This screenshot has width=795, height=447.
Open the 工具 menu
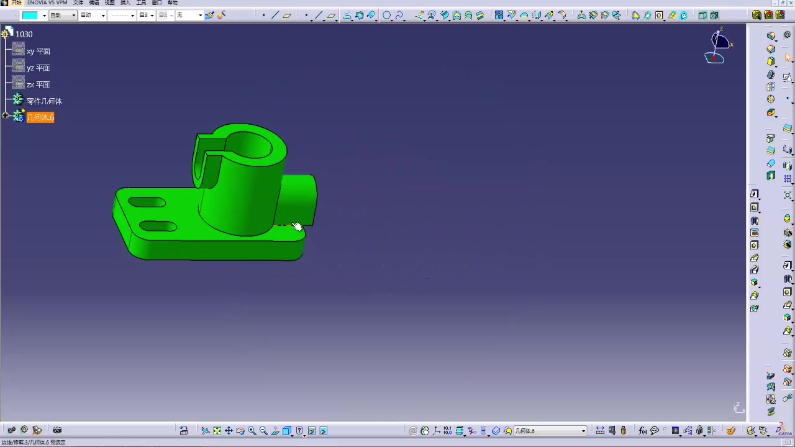pos(140,2)
